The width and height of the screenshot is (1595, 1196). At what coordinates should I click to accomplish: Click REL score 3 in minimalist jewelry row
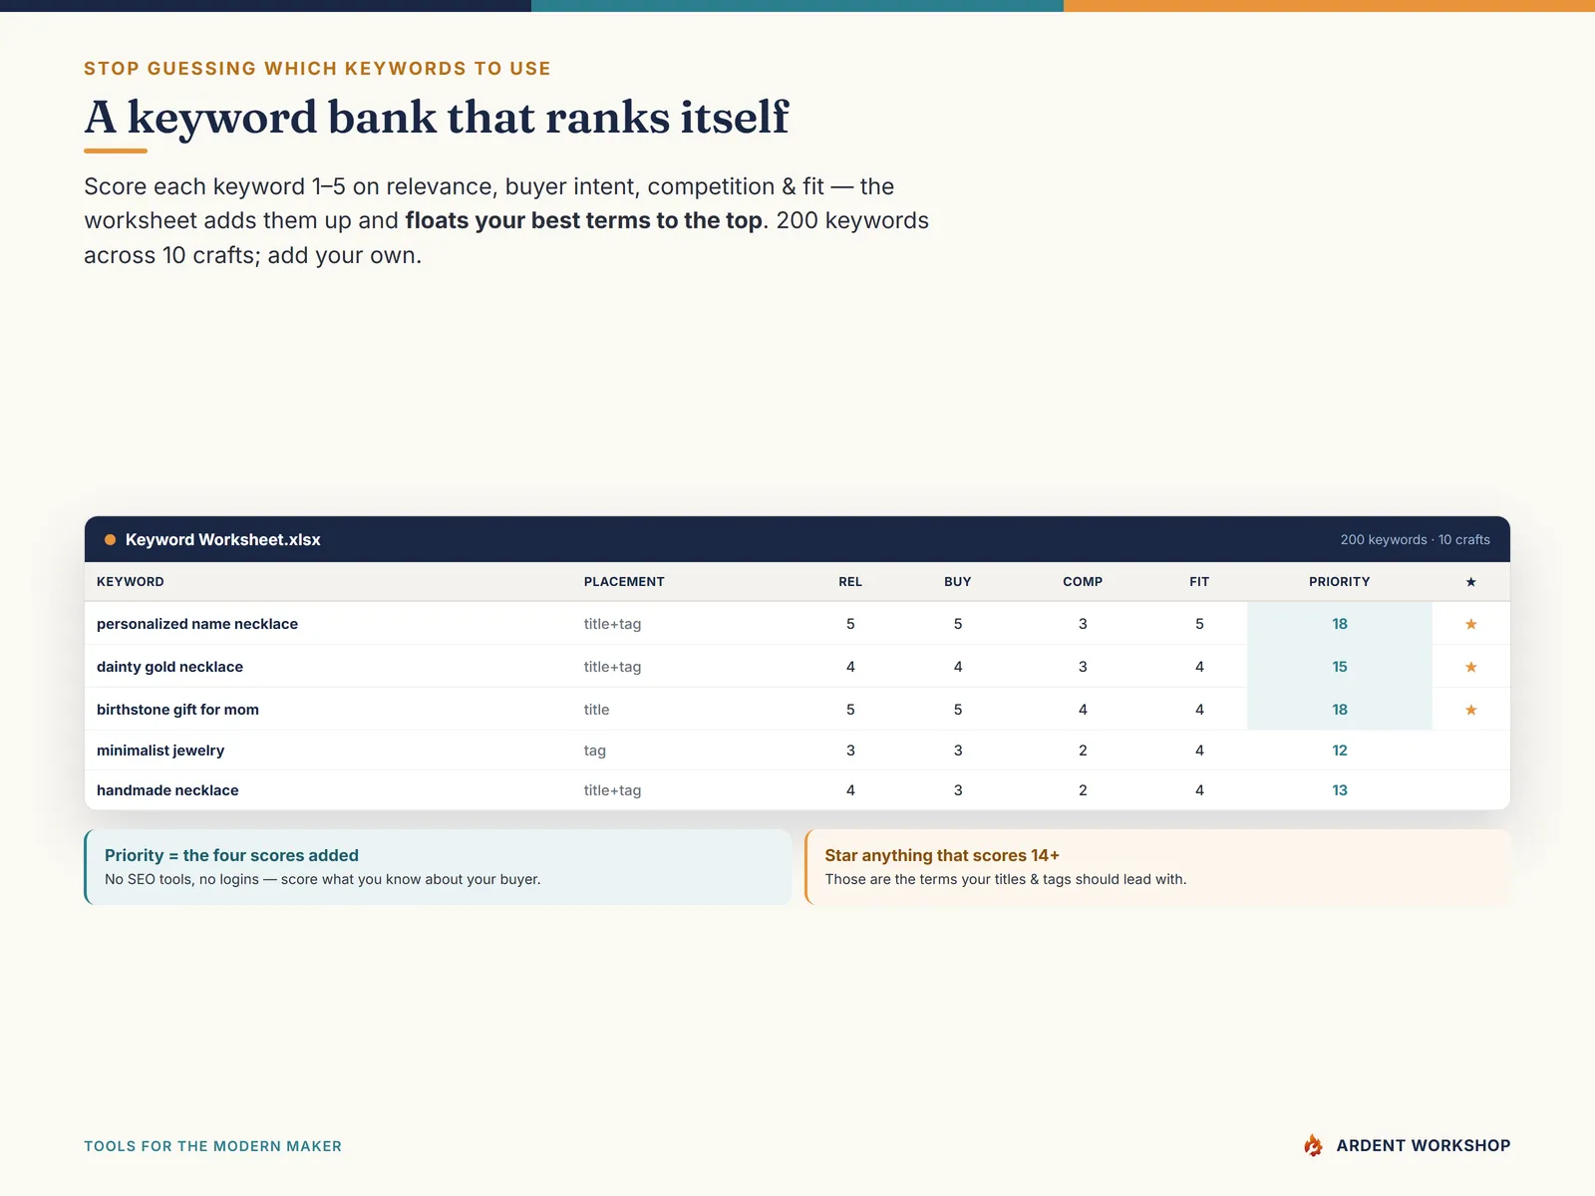850,750
